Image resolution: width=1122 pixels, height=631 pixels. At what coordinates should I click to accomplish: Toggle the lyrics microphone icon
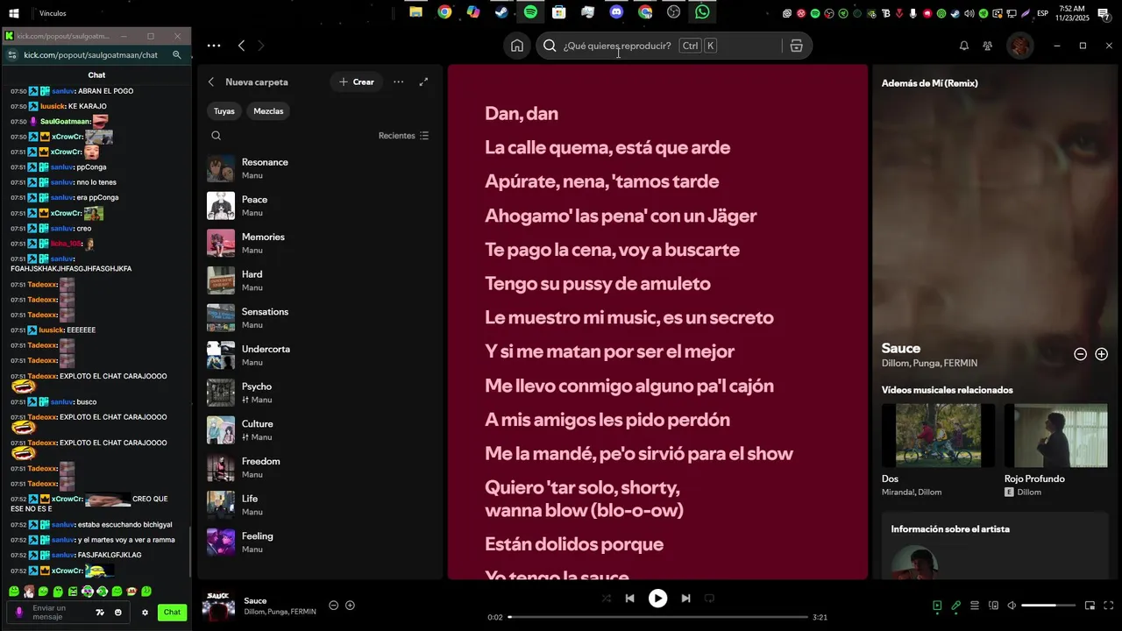point(956,606)
